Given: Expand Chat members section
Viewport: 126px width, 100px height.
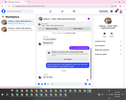Looking at the screenshot, I should (x=108, y=46).
